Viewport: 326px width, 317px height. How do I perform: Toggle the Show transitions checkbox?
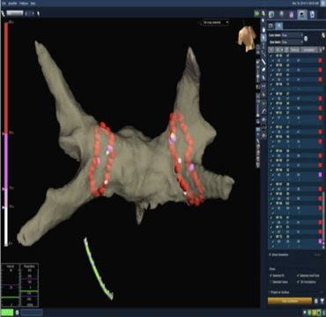click(x=270, y=254)
